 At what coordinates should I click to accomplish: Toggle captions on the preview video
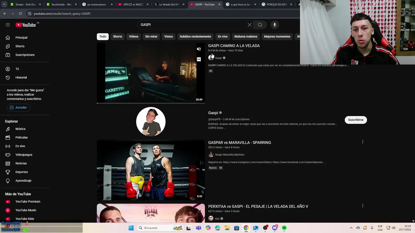(x=199, y=59)
